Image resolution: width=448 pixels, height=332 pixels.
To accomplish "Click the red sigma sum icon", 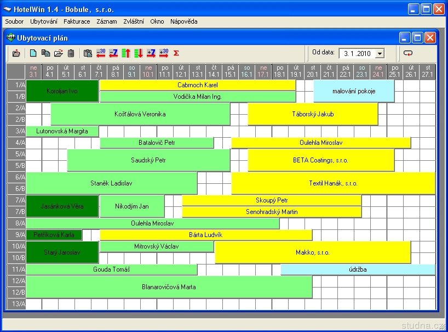I will (x=176, y=53).
